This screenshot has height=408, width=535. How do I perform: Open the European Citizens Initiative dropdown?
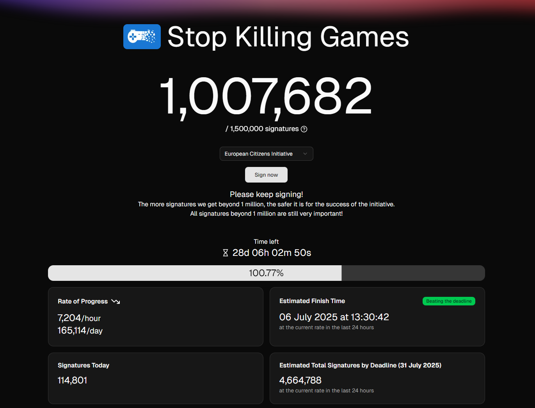coord(267,154)
